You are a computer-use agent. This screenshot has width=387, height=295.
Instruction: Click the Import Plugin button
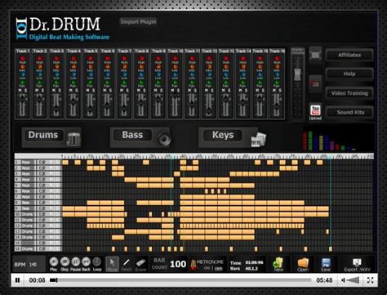tap(138, 22)
